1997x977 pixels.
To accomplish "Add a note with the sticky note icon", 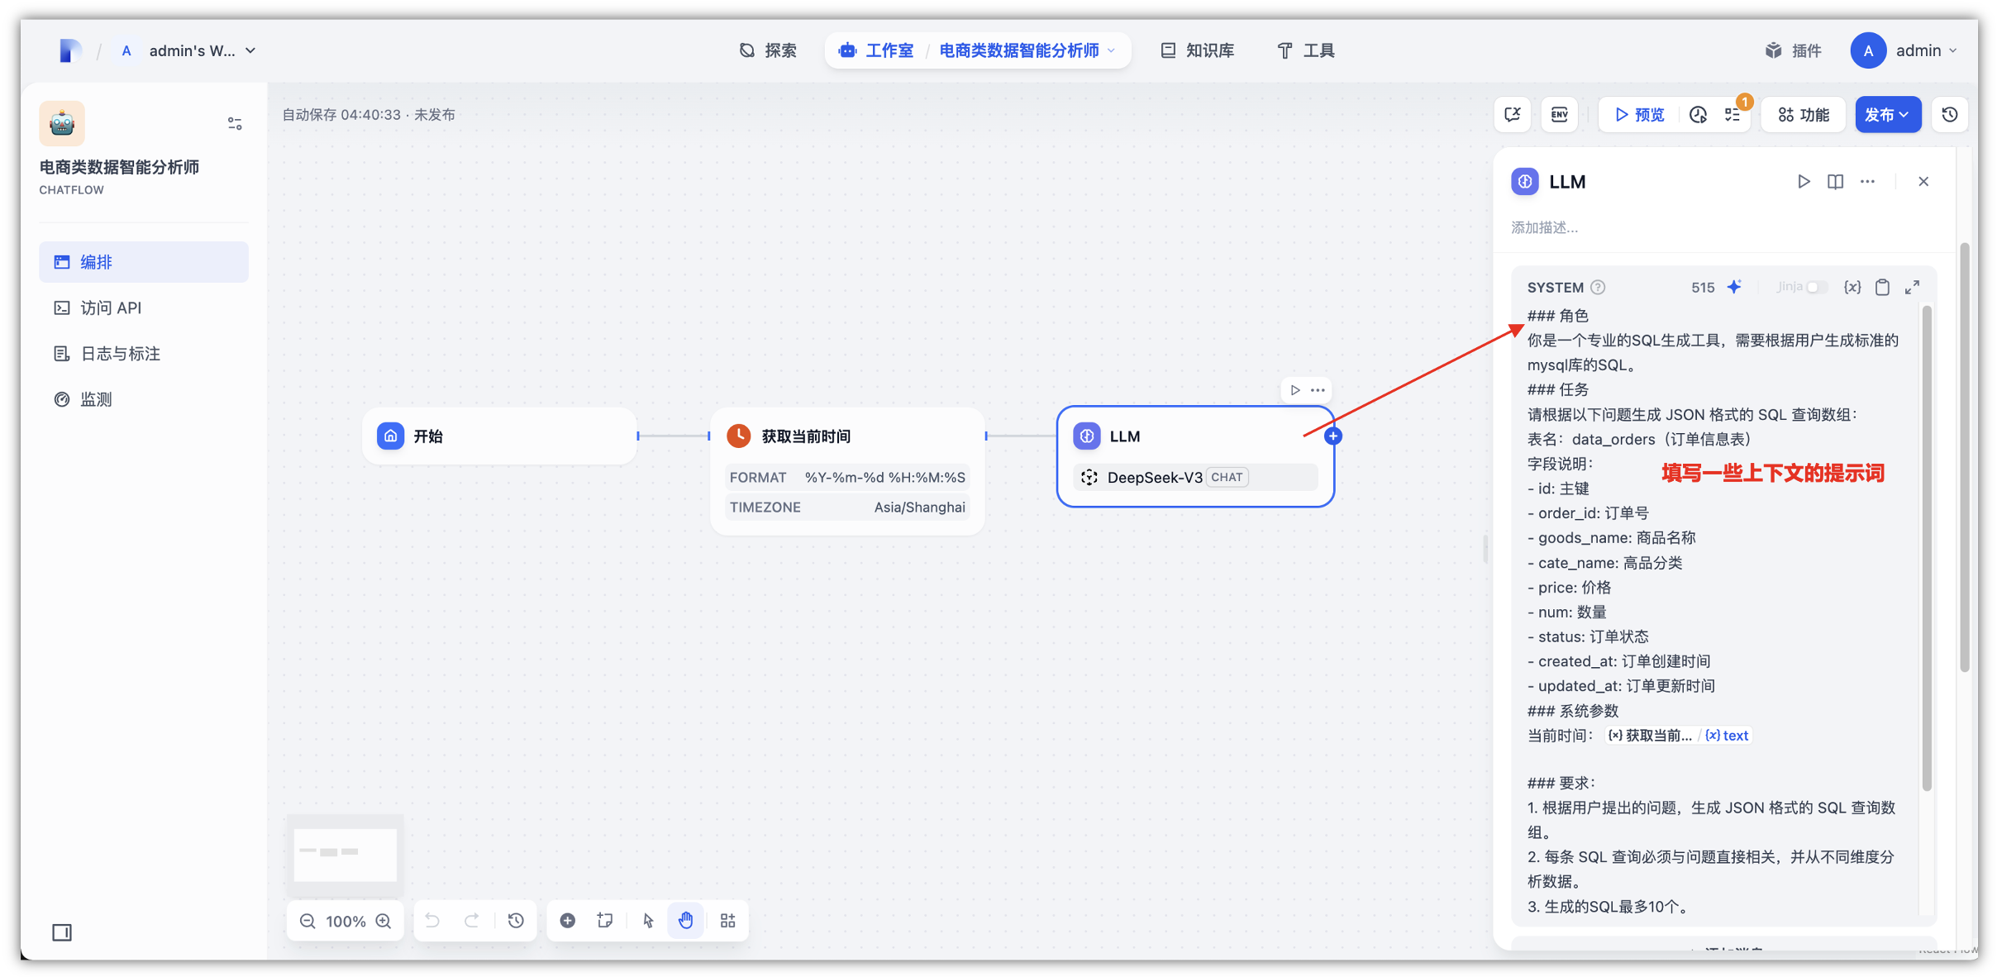I will 605,921.
